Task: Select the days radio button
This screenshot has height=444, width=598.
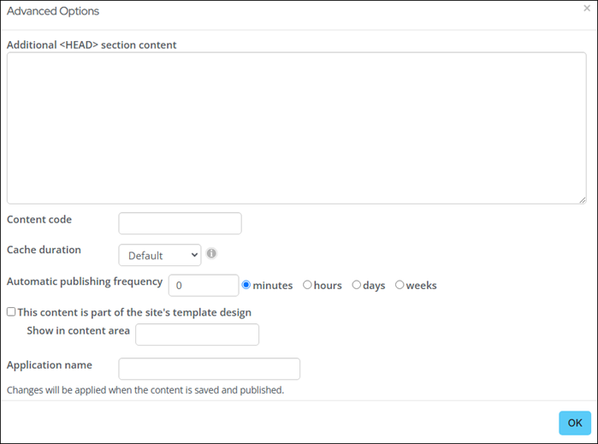Action: click(356, 285)
